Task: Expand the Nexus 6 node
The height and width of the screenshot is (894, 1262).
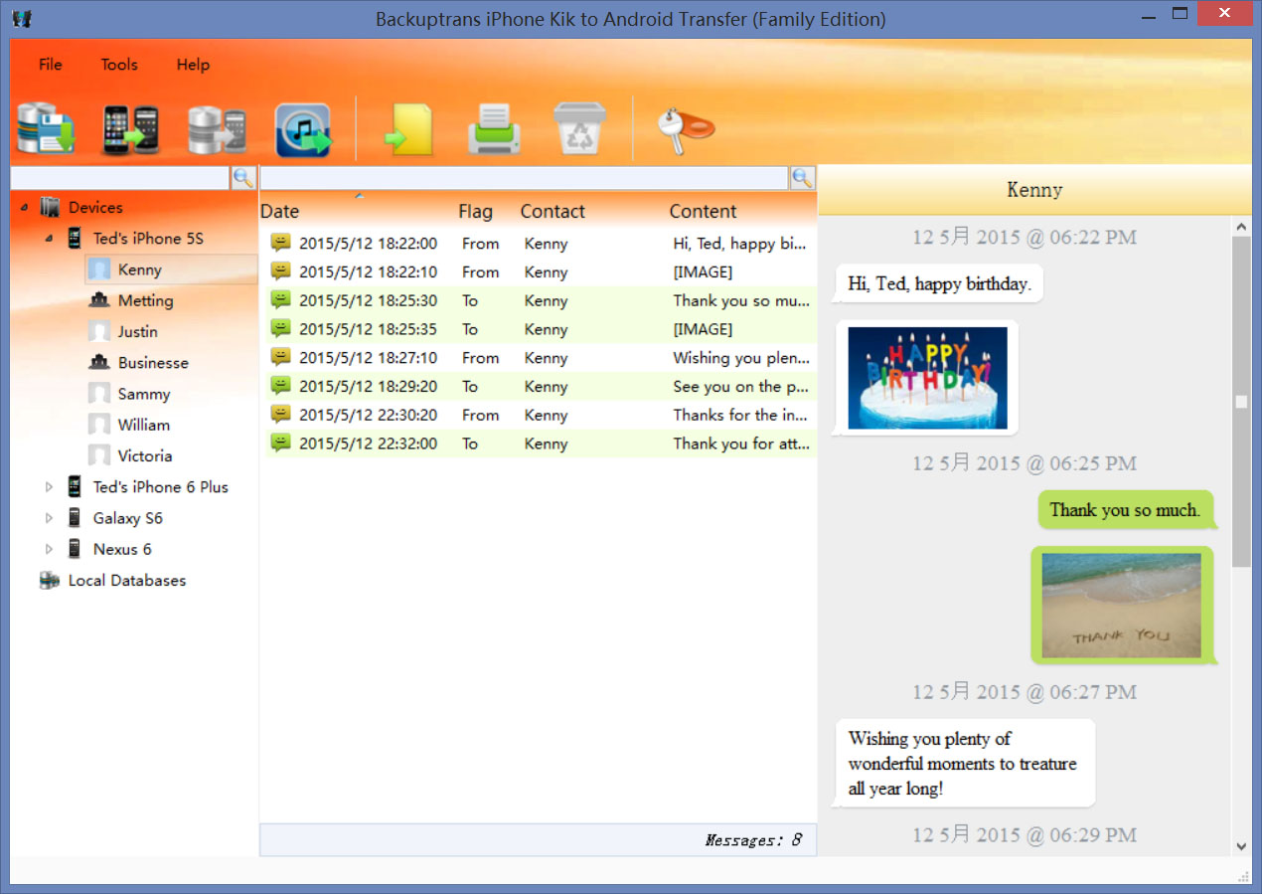Action: pyautogui.click(x=49, y=549)
